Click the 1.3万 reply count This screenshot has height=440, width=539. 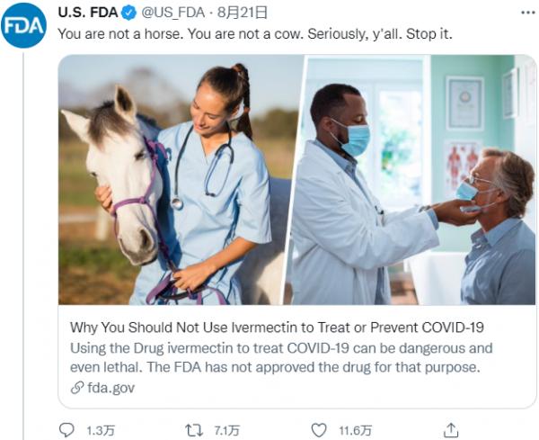[x=101, y=430]
